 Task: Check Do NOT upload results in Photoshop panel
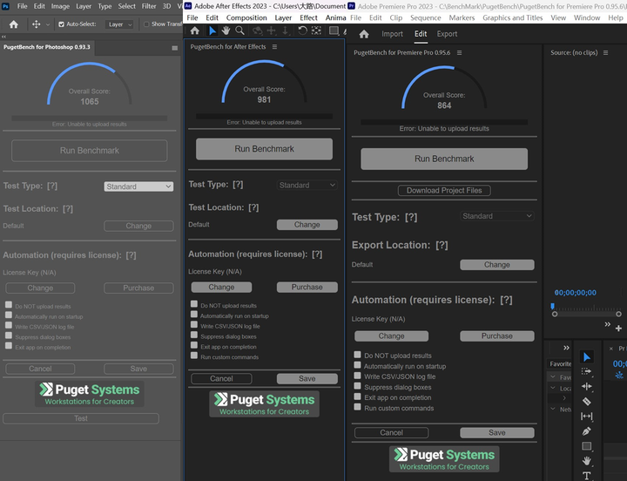tap(9, 305)
